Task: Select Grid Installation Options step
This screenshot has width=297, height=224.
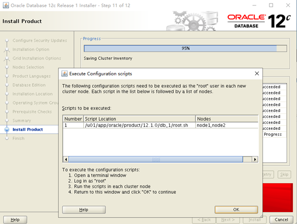Action: (x=37, y=58)
